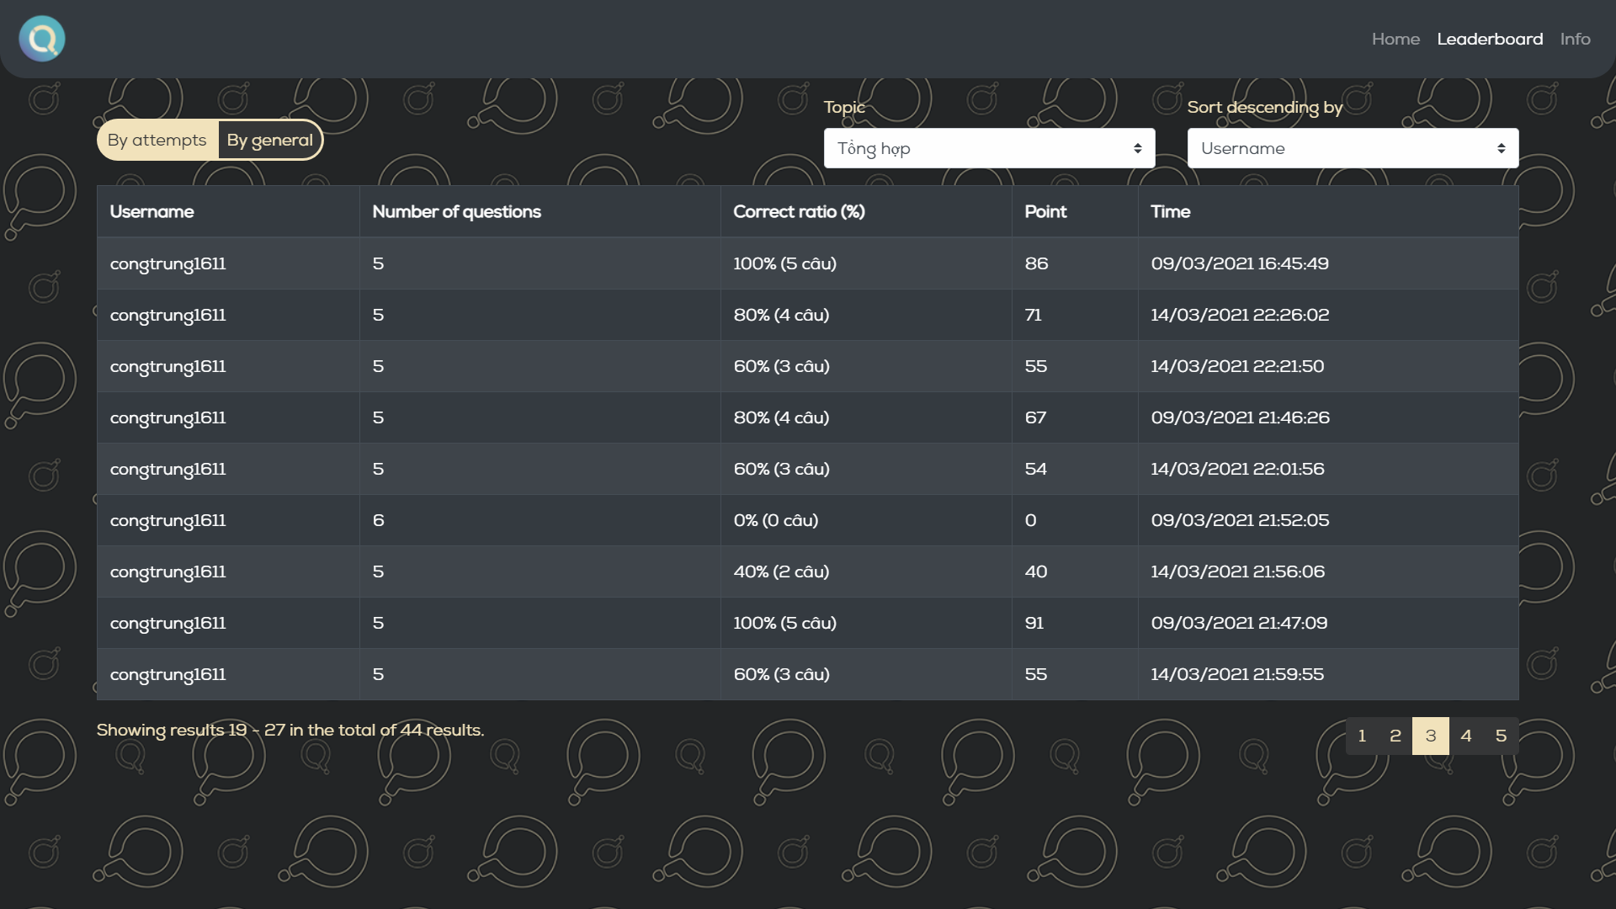Click the Time column header
This screenshot has width=1616, height=909.
click(x=1170, y=212)
